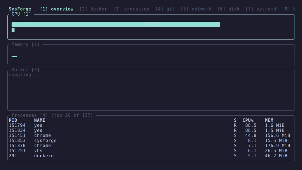Image resolution: width=302 pixels, height=170 pixels.
Task: Click the 26.5 MiB memory value
Action: 276,151
